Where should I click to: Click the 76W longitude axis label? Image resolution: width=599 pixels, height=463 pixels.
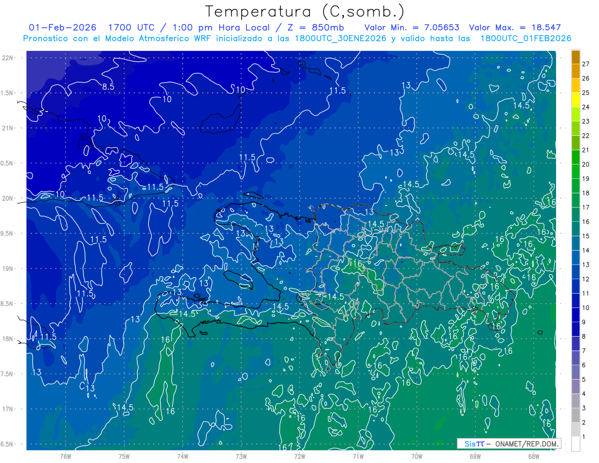(65, 456)
